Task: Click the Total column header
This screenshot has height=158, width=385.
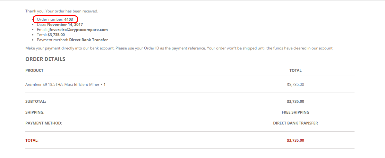Action: point(295,70)
